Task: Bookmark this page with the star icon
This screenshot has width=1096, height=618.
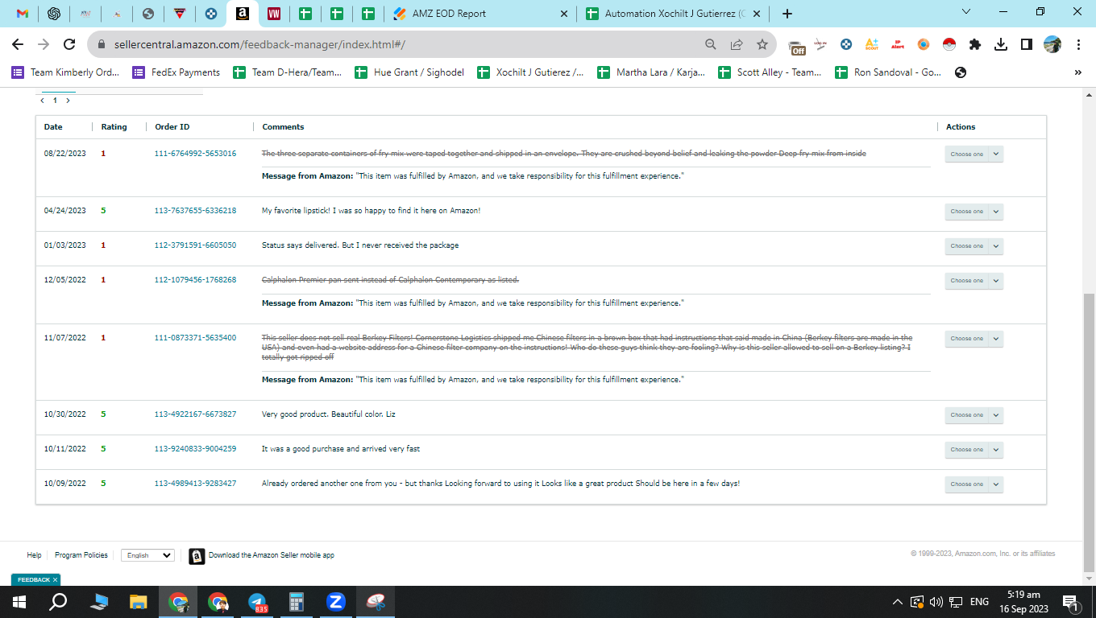Action: point(762,45)
